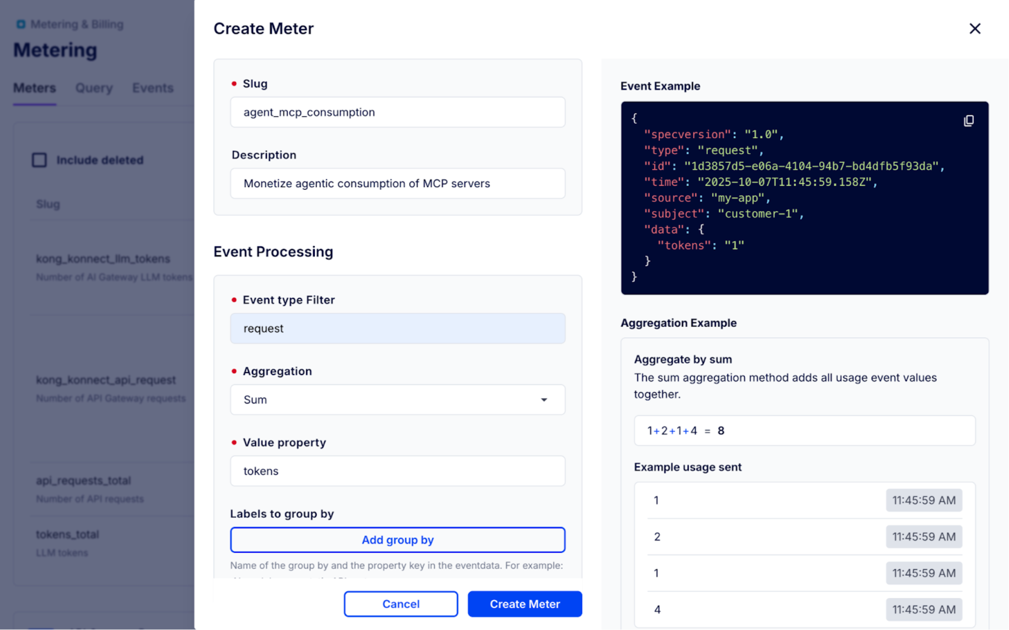Viewport: 1009px width, 630px height.
Task: Close the Create Meter dialog
Action: (x=974, y=29)
